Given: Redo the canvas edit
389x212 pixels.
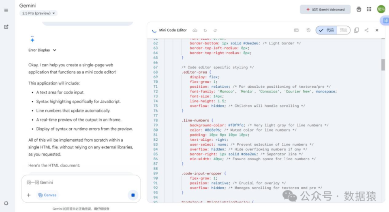Looking at the screenshot, I should click(x=215, y=30).
